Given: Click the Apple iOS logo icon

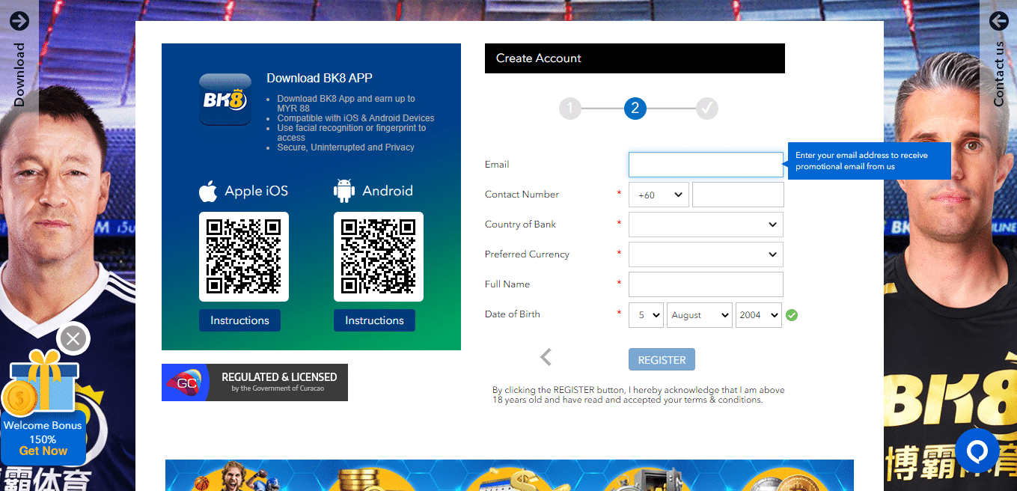Looking at the screenshot, I should (x=208, y=191).
